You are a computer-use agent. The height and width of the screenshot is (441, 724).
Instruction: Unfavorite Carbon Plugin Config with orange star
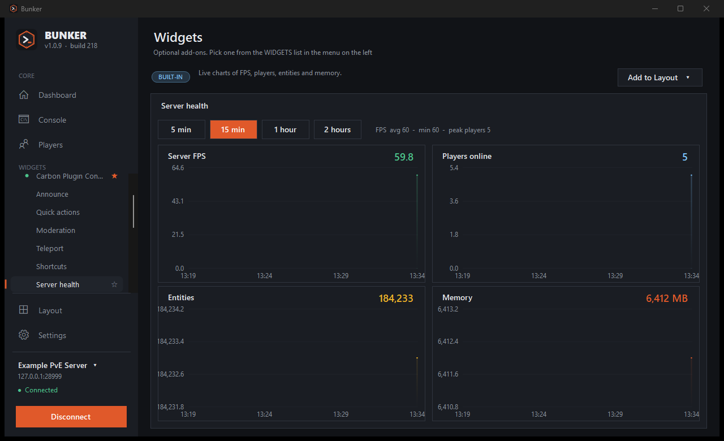(114, 176)
